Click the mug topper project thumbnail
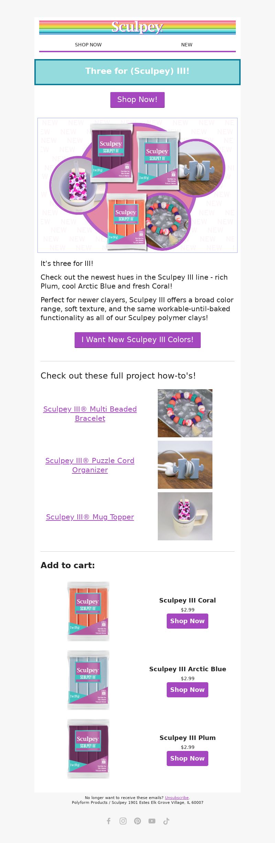Image resolution: width=275 pixels, height=843 pixels. pos(185,516)
